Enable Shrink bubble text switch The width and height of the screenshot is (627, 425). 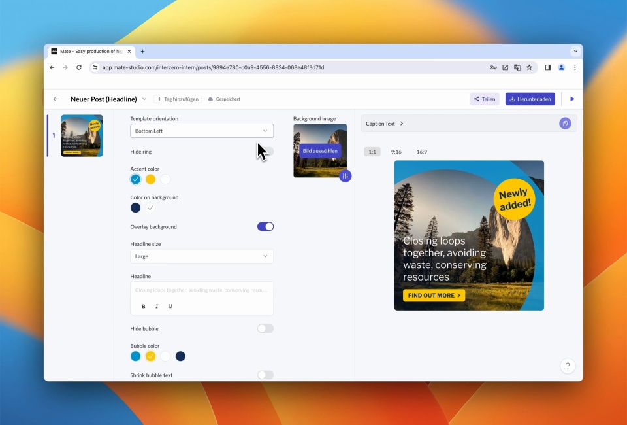[266, 375]
